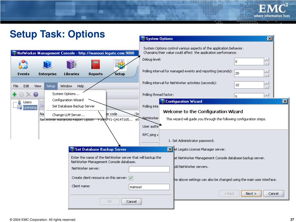Image resolution: width=296 pixels, height=222 pixels.
Task: Click the "Welcome to the Configuration Wizard" heading
Action: 203,112
